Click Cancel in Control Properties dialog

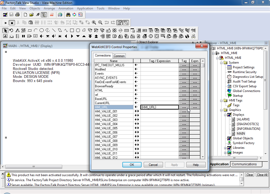pyautogui.click(x=153, y=165)
